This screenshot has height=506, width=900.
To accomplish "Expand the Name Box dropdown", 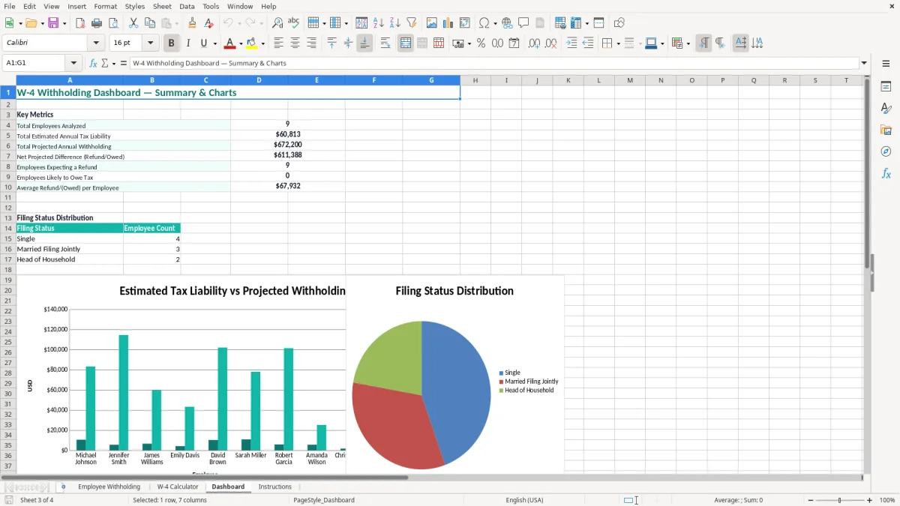I will pos(73,63).
